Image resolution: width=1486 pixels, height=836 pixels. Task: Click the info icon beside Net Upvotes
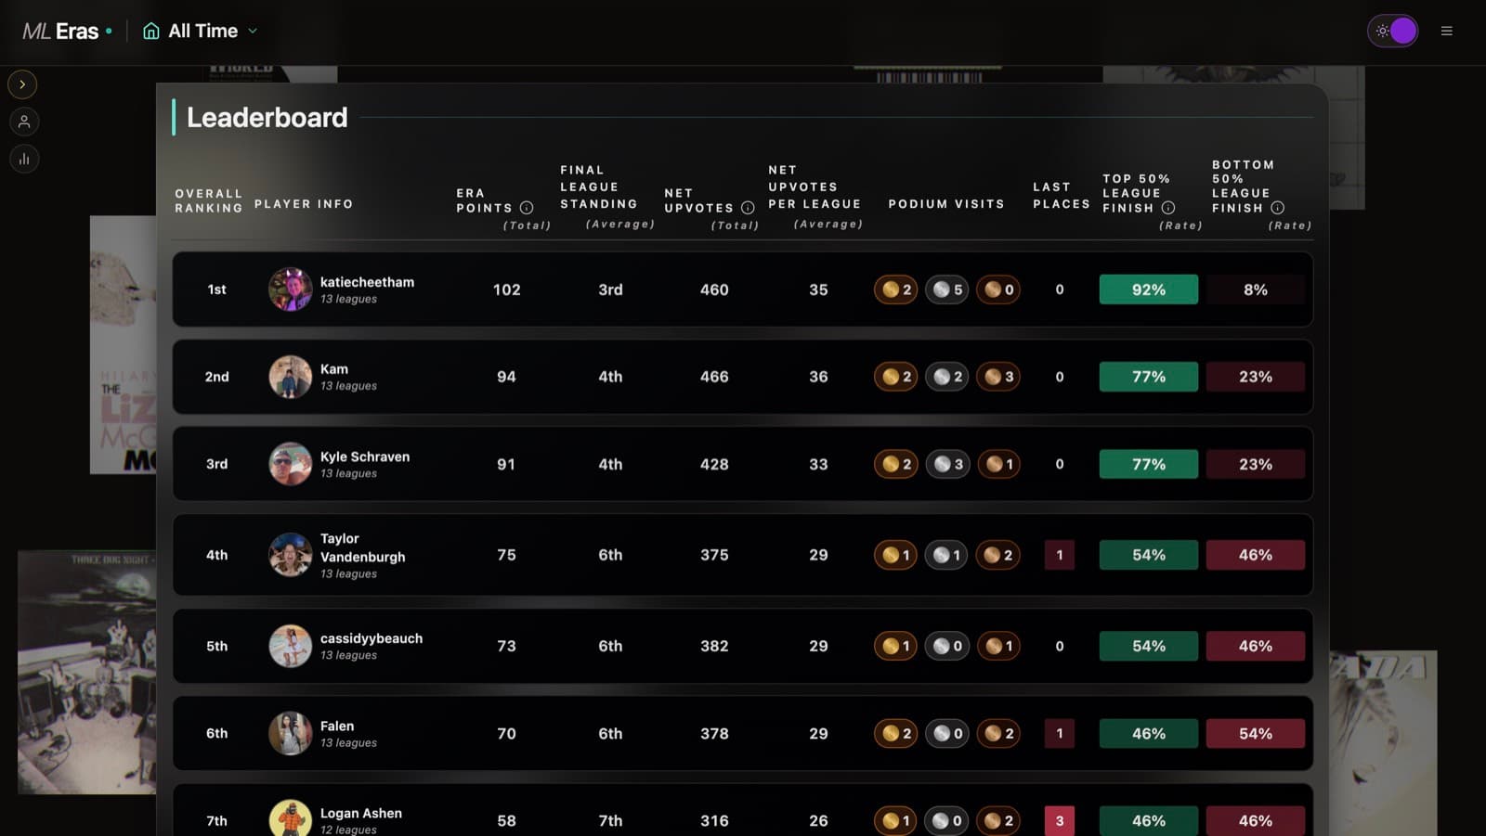point(747,208)
